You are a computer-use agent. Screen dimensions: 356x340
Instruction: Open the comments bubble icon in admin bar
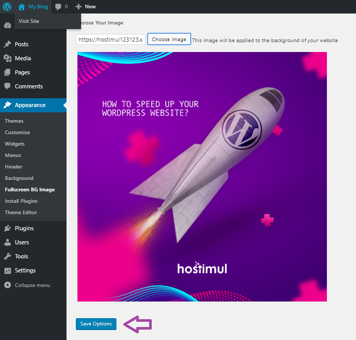point(58,7)
